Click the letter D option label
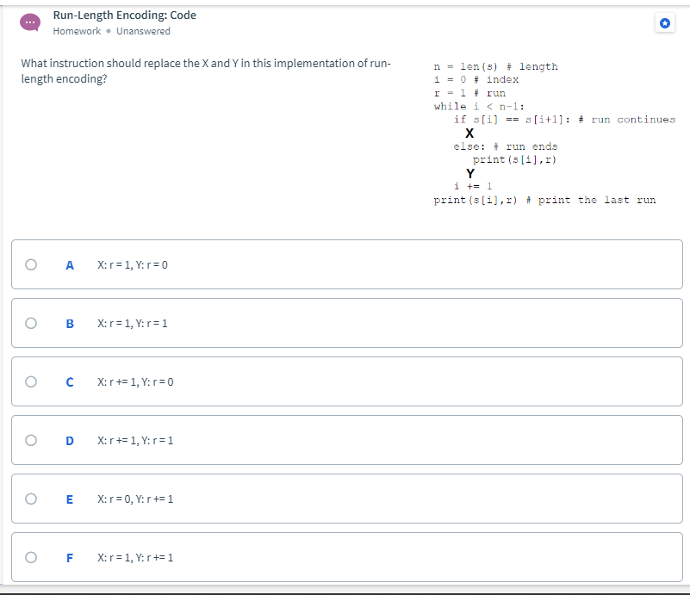 pos(70,441)
